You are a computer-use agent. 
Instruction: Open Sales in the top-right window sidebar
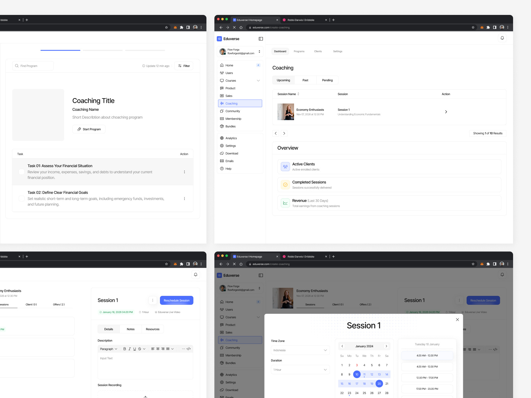240,96
